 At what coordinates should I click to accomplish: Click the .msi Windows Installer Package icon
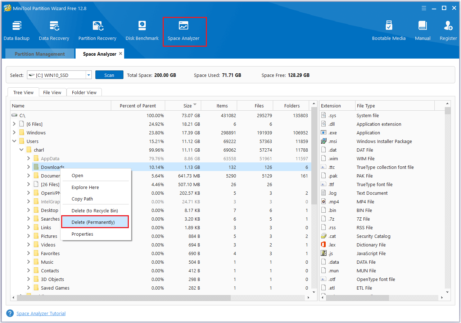(x=323, y=141)
